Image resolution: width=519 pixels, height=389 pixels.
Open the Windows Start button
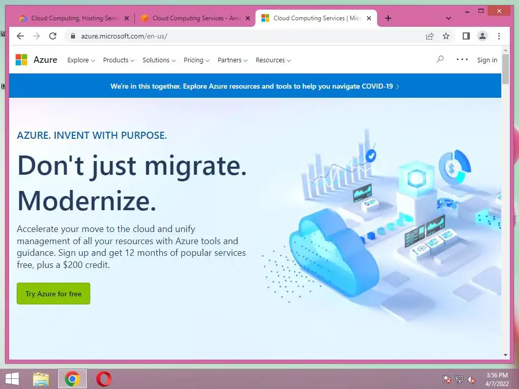pos(12,379)
